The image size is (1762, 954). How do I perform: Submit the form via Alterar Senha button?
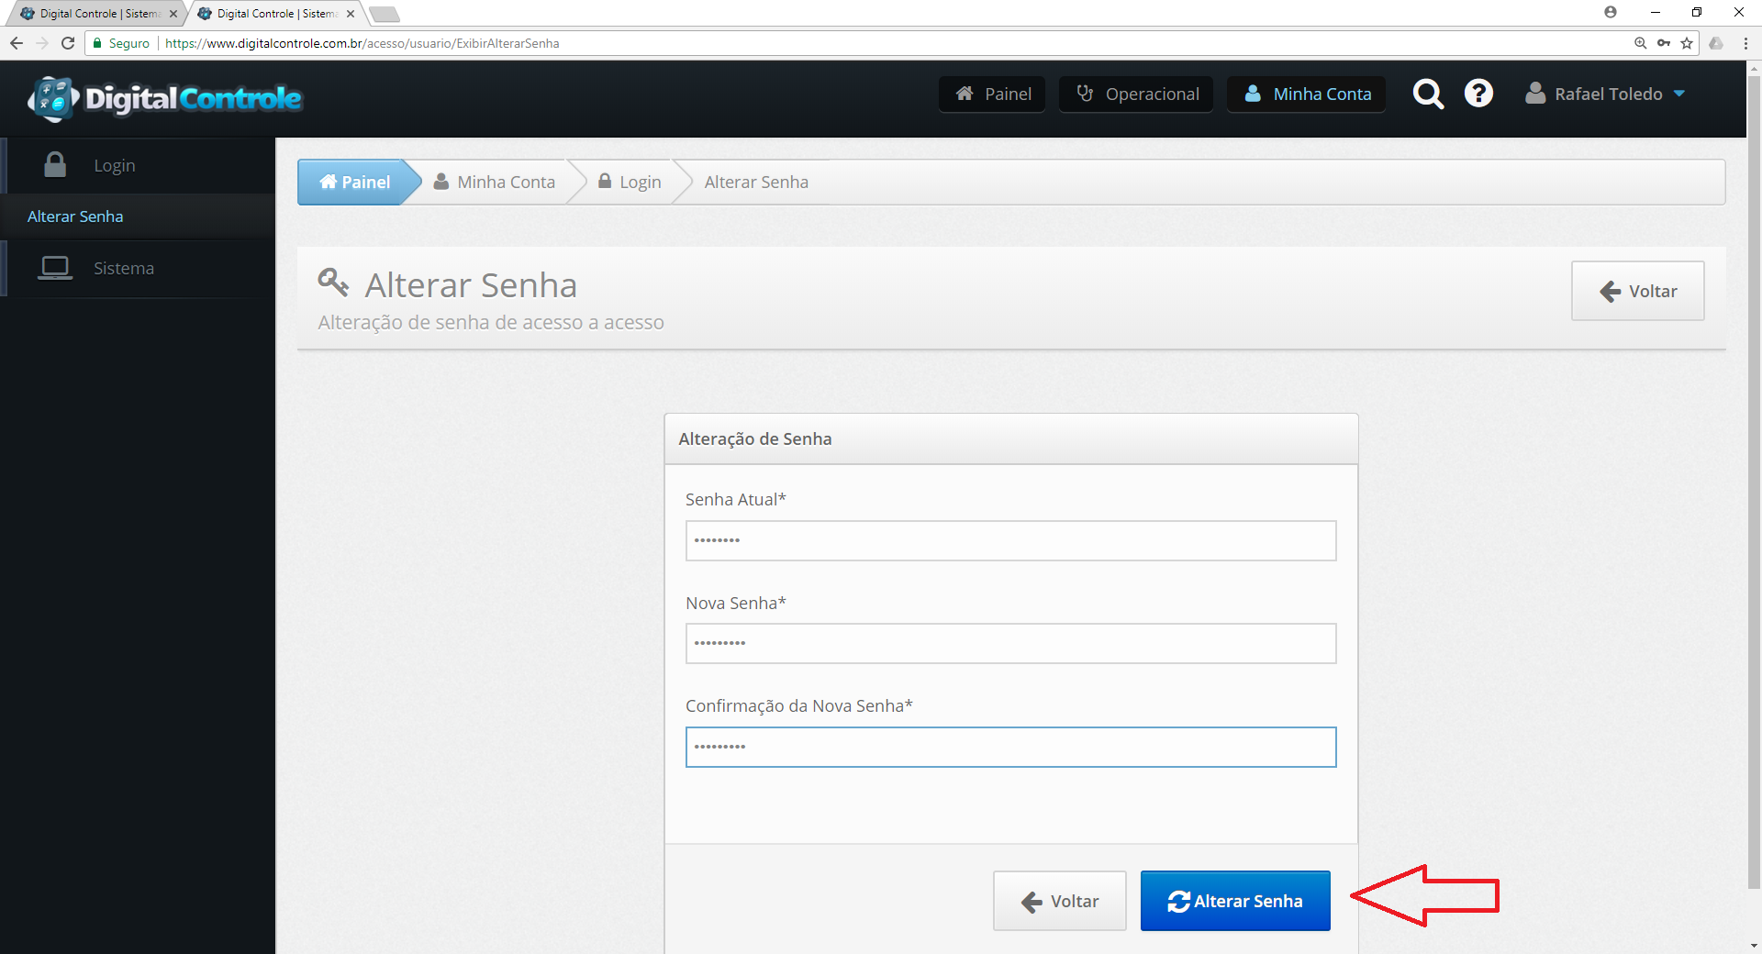1234,900
